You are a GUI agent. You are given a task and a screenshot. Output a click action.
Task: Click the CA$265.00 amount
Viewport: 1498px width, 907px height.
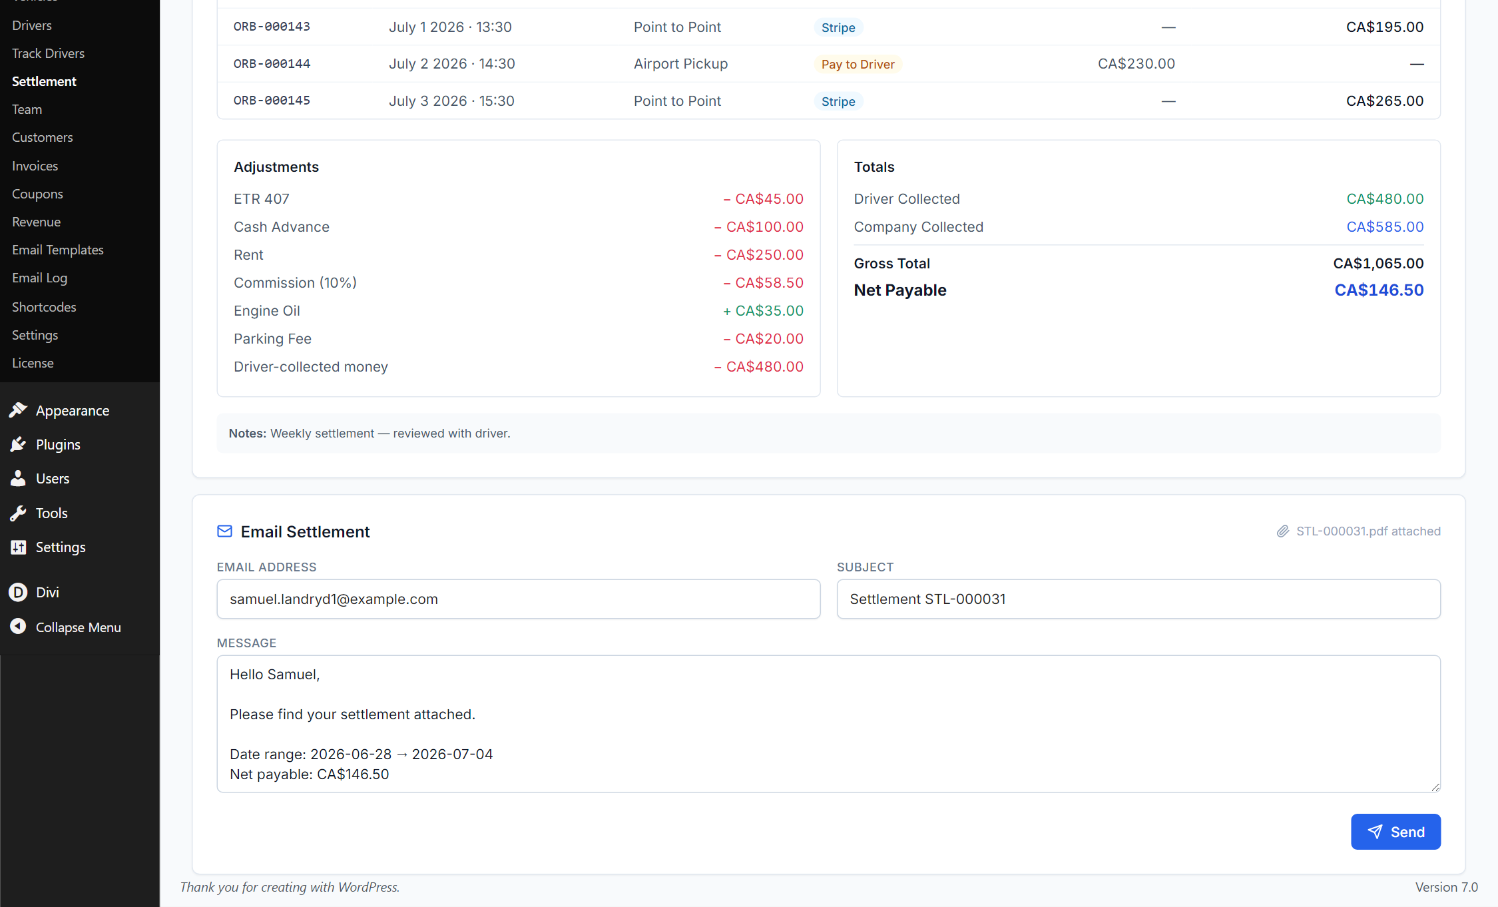click(x=1385, y=101)
